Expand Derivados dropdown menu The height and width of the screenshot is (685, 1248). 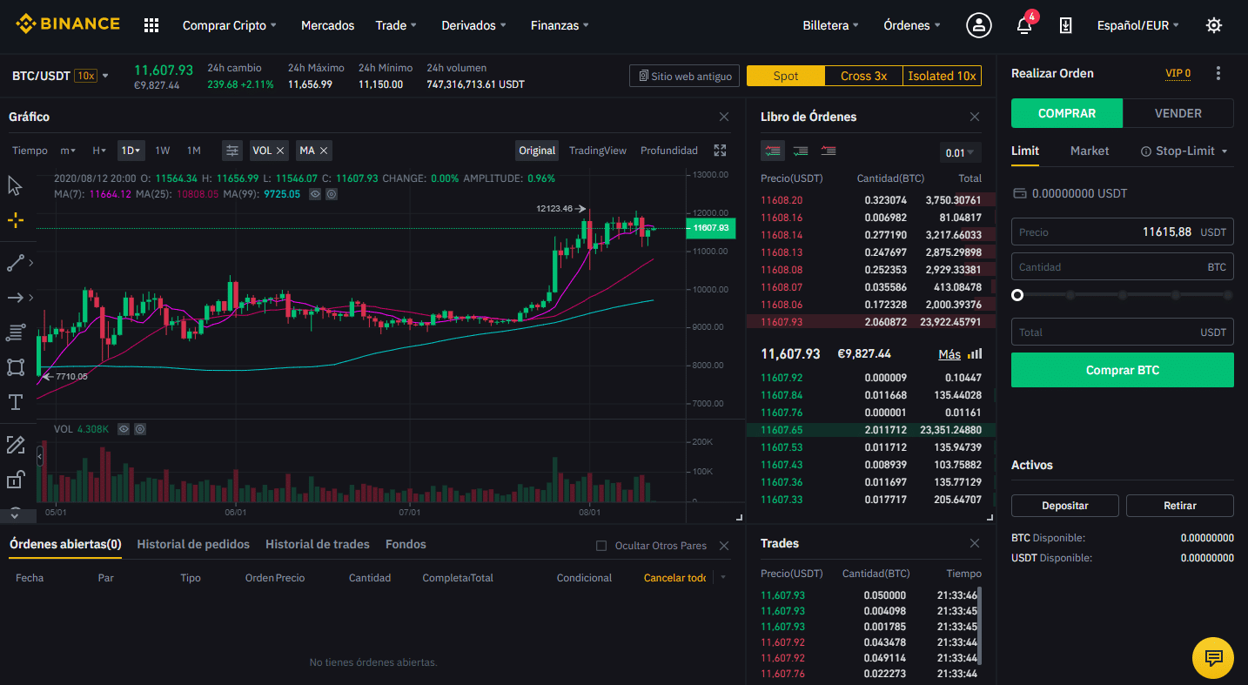[x=474, y=25]
